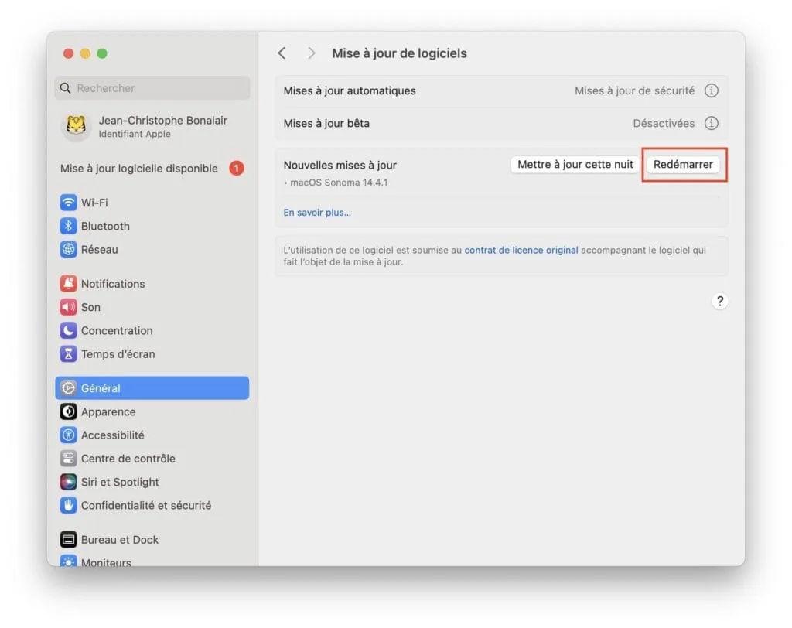Image resolution: width=792 pixels, height=628 pixels.
Task: Select Général in the sidebar
Action: click(101, 388)
